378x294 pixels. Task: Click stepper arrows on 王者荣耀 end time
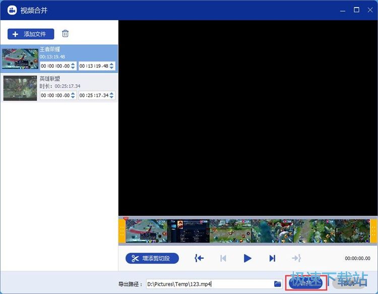click(112, 66)
